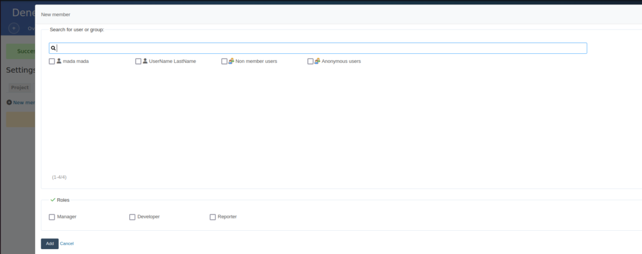The image size is (642, 254).
Task: Select the UserName LastName checkbox
Action: (138, 61)
